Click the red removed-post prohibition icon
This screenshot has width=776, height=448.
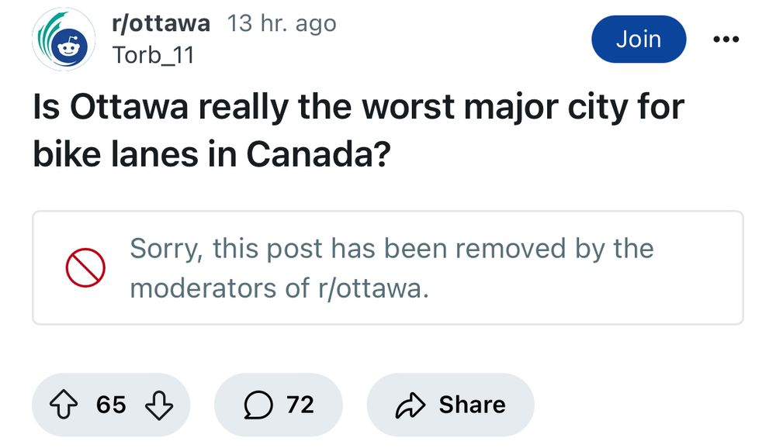(x=85, y=268)
